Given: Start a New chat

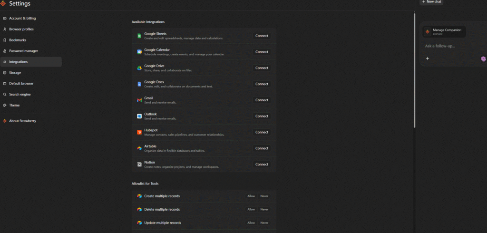Looking at the screenshot, I should (431, 2).
